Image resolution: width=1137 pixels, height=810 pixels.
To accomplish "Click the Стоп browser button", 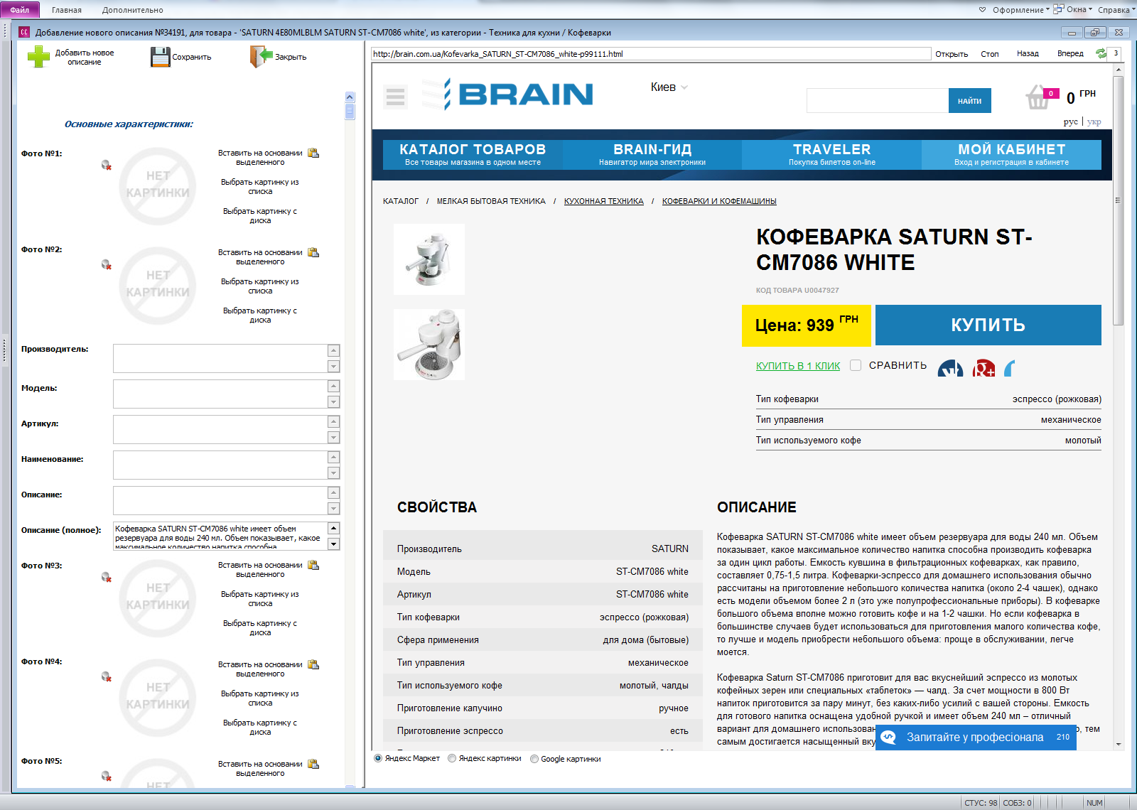I will pyautogui.click(x=990, y=54).
